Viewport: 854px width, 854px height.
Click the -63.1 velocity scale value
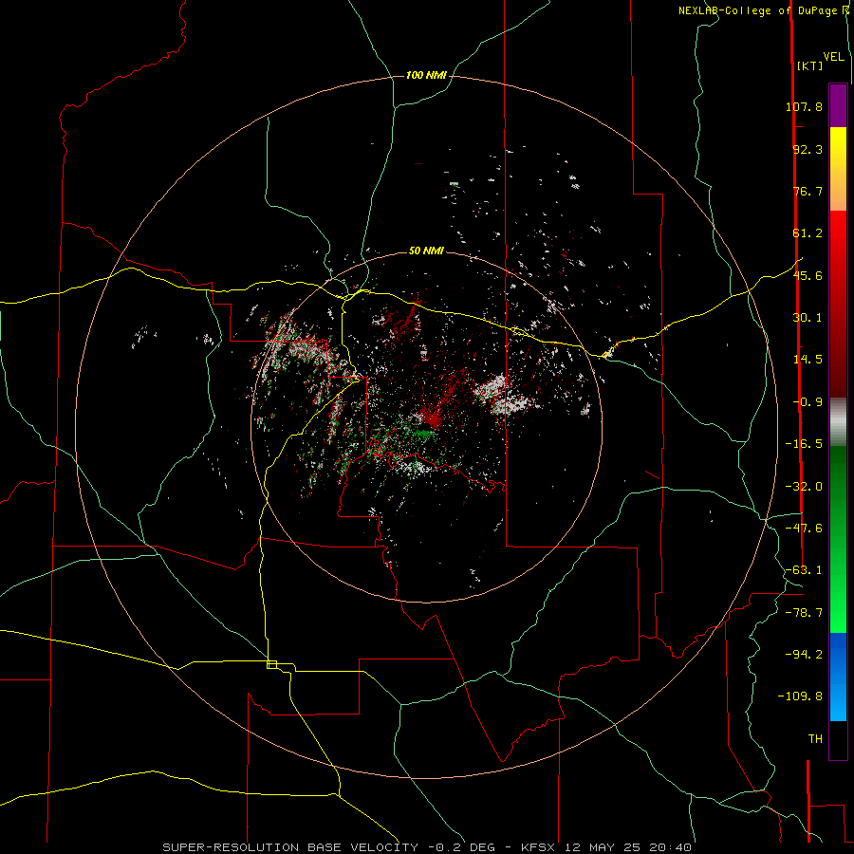[x=804, y=570]
